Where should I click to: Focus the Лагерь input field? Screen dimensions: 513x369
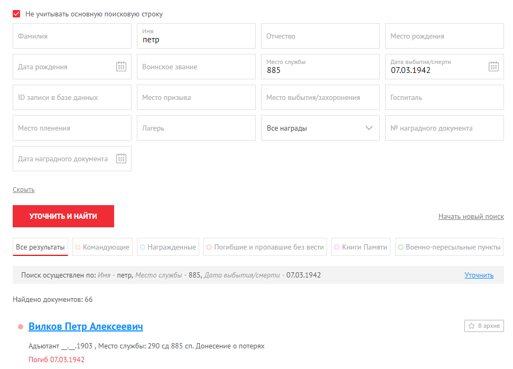(196, 128)
